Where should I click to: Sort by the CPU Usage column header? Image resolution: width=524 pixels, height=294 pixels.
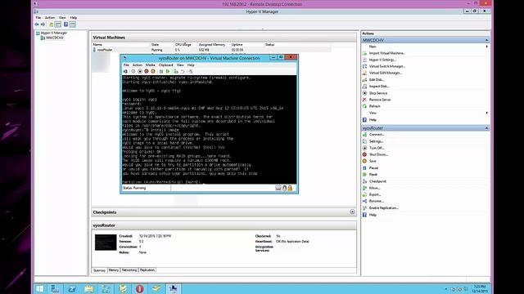[183, 44]
